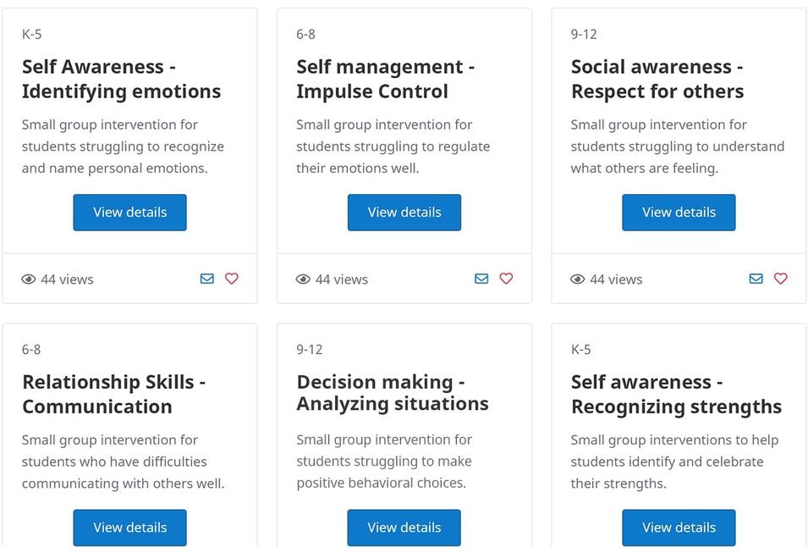Viewport: 808px width, 553px height.
Task: Click the views eye icon on Impulse Control card
Action: [303, 279]
